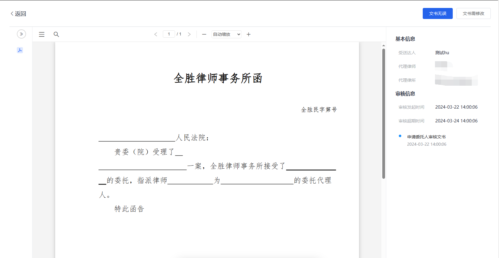Click the 申请委托人审核文书 timeline entry
Screen dimensions: 499x258
(426, 137)
